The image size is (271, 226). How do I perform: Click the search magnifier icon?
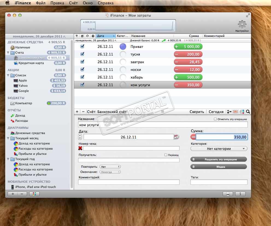pyautogui.click(x=248, y=112)
